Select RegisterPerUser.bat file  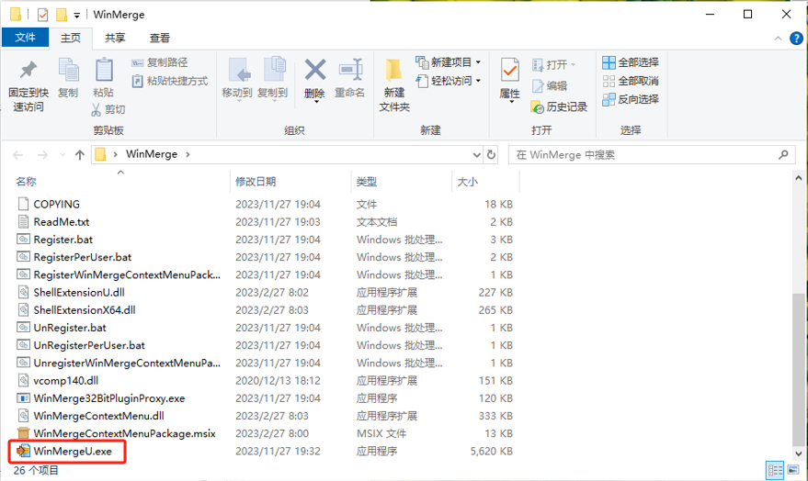(83, 257)
